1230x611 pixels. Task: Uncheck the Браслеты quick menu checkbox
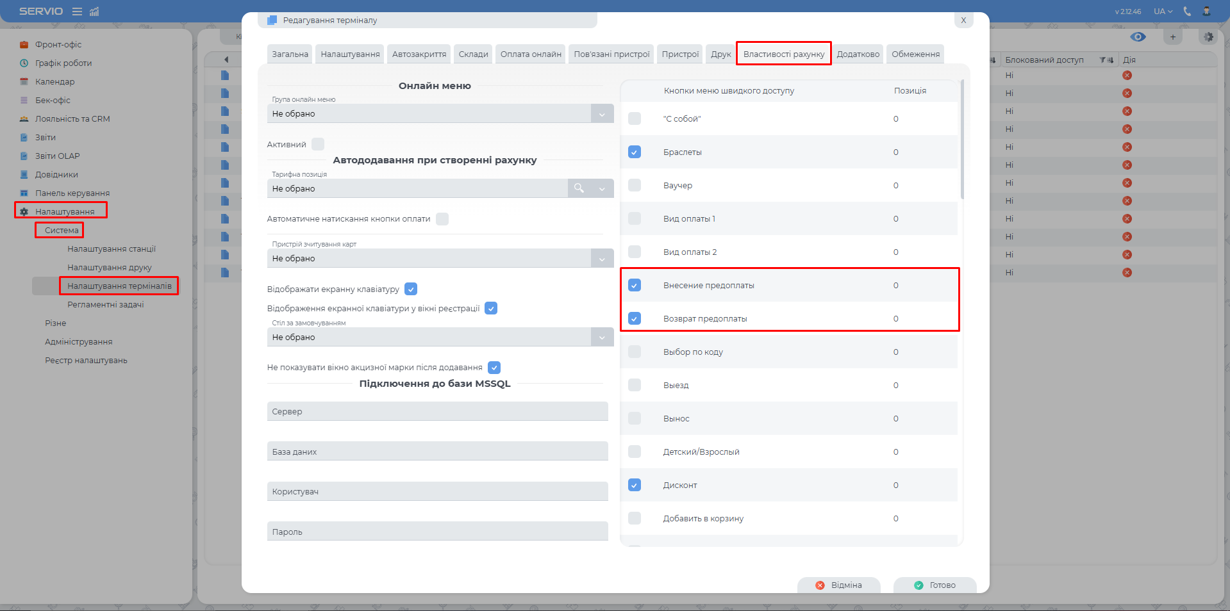[635, 152]
